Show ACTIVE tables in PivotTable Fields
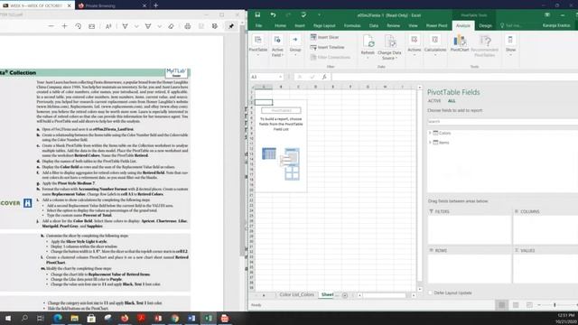The image size is (578, 325). [x=434, y=101]
